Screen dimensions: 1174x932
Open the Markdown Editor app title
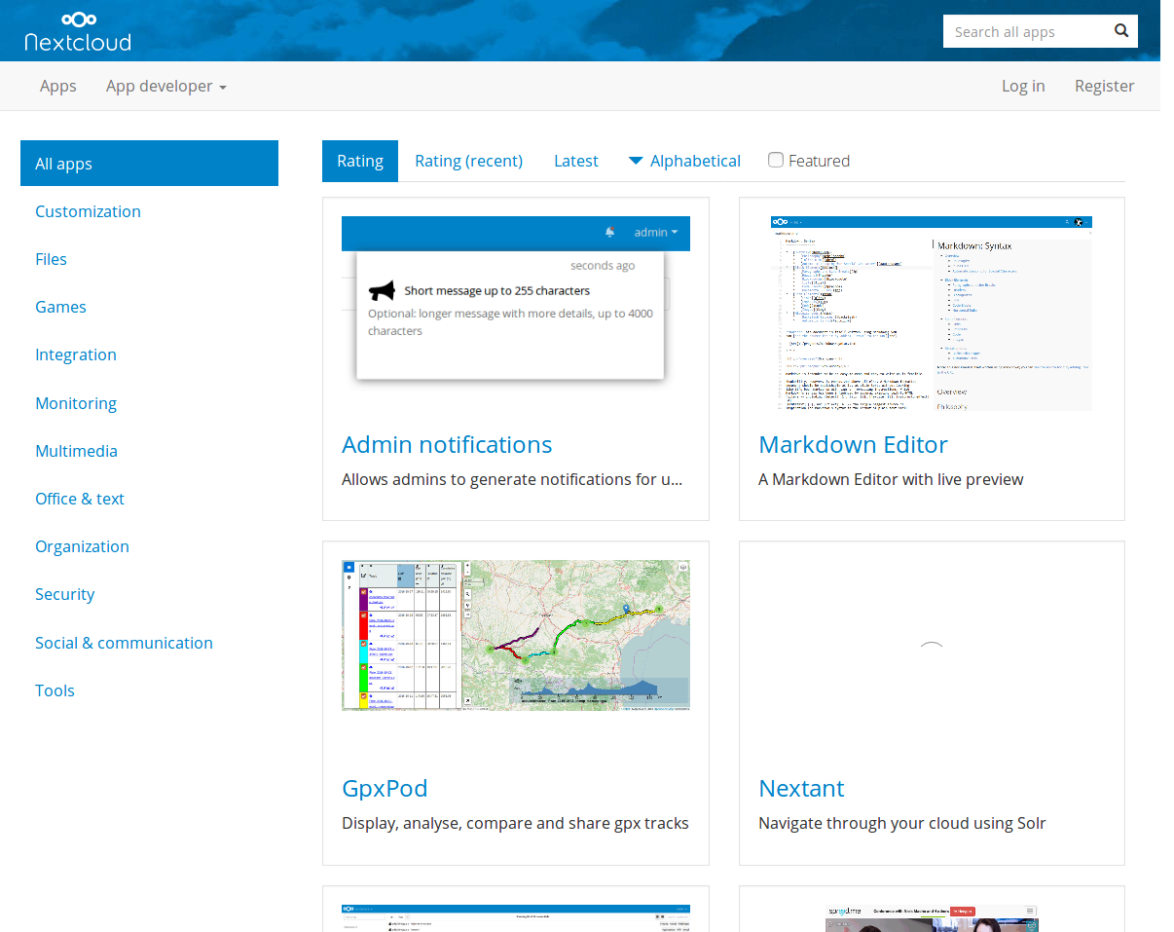tap(853, 444)
